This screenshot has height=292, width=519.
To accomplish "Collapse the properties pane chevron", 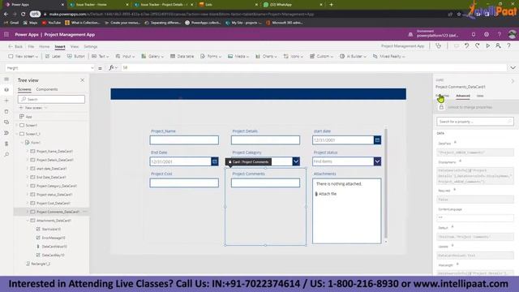I will click(x=513, y=81).
